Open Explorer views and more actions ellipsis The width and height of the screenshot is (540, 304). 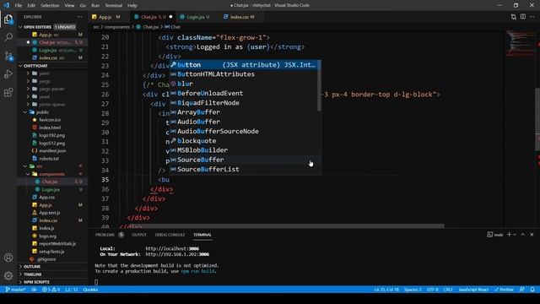pos(80,17)
